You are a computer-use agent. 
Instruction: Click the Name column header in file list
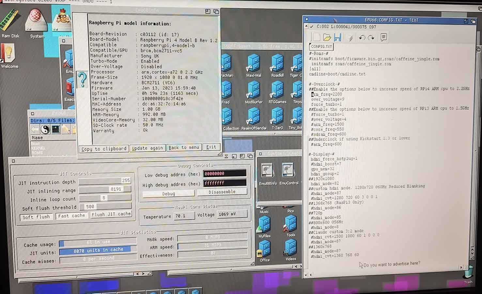click(x=37, y=138)
